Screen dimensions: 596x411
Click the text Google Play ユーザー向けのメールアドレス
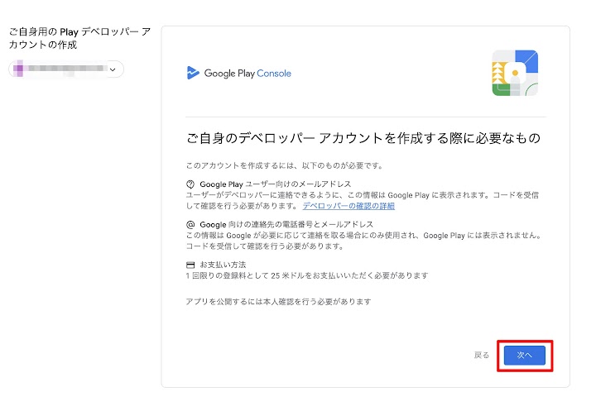point(275,184)
